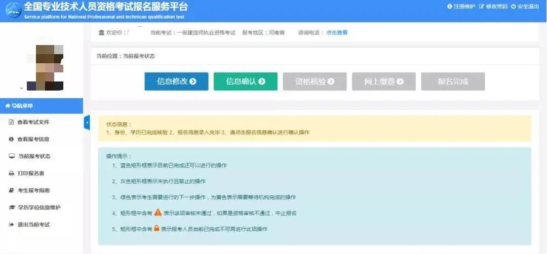
Task: Click the 查看考试文件 document icon
Action: click(11, 122)
